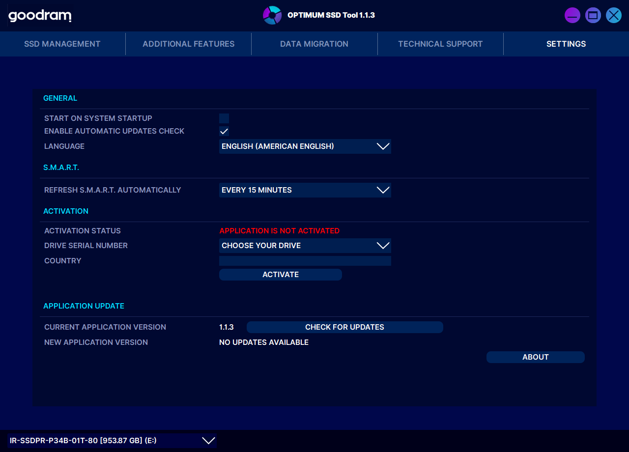Click the 'New Application Version' label
Viewport: 629px width, 452px height.
[96, 342]
